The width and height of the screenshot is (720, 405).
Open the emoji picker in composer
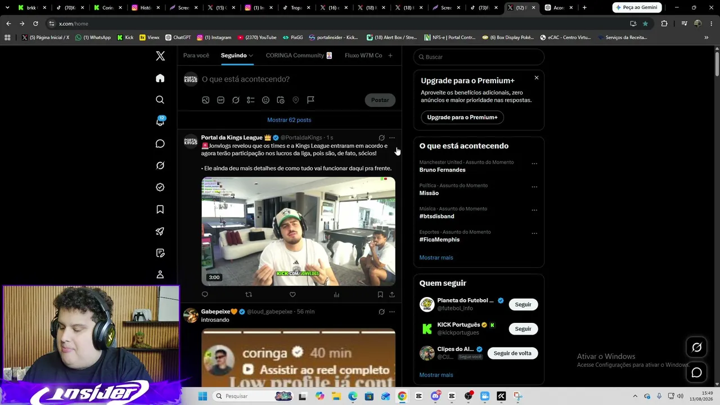click(265, 100)
